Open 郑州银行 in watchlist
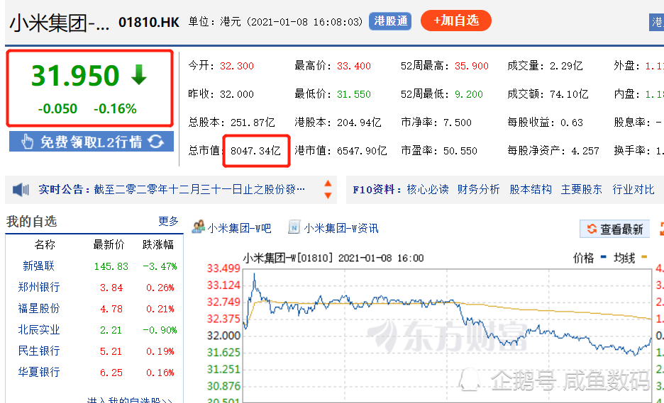Screen dimensions: 664x403 pyautogui.click(x=38, y=287)
